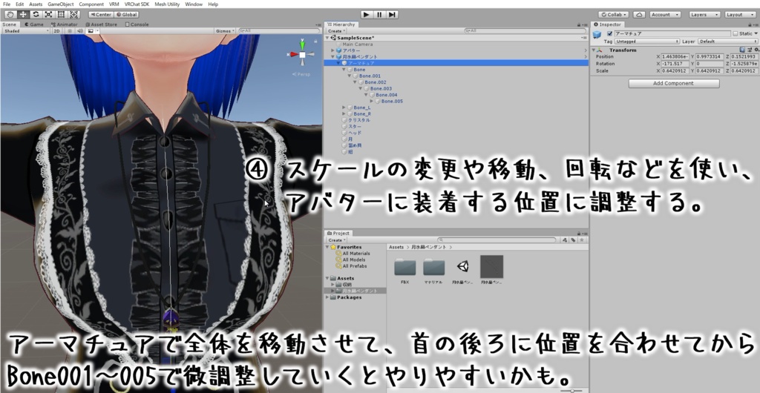Viewport: 760px width, 393px height.
Task: Lock the Inspector panel
Action: (x=750, y=24)
